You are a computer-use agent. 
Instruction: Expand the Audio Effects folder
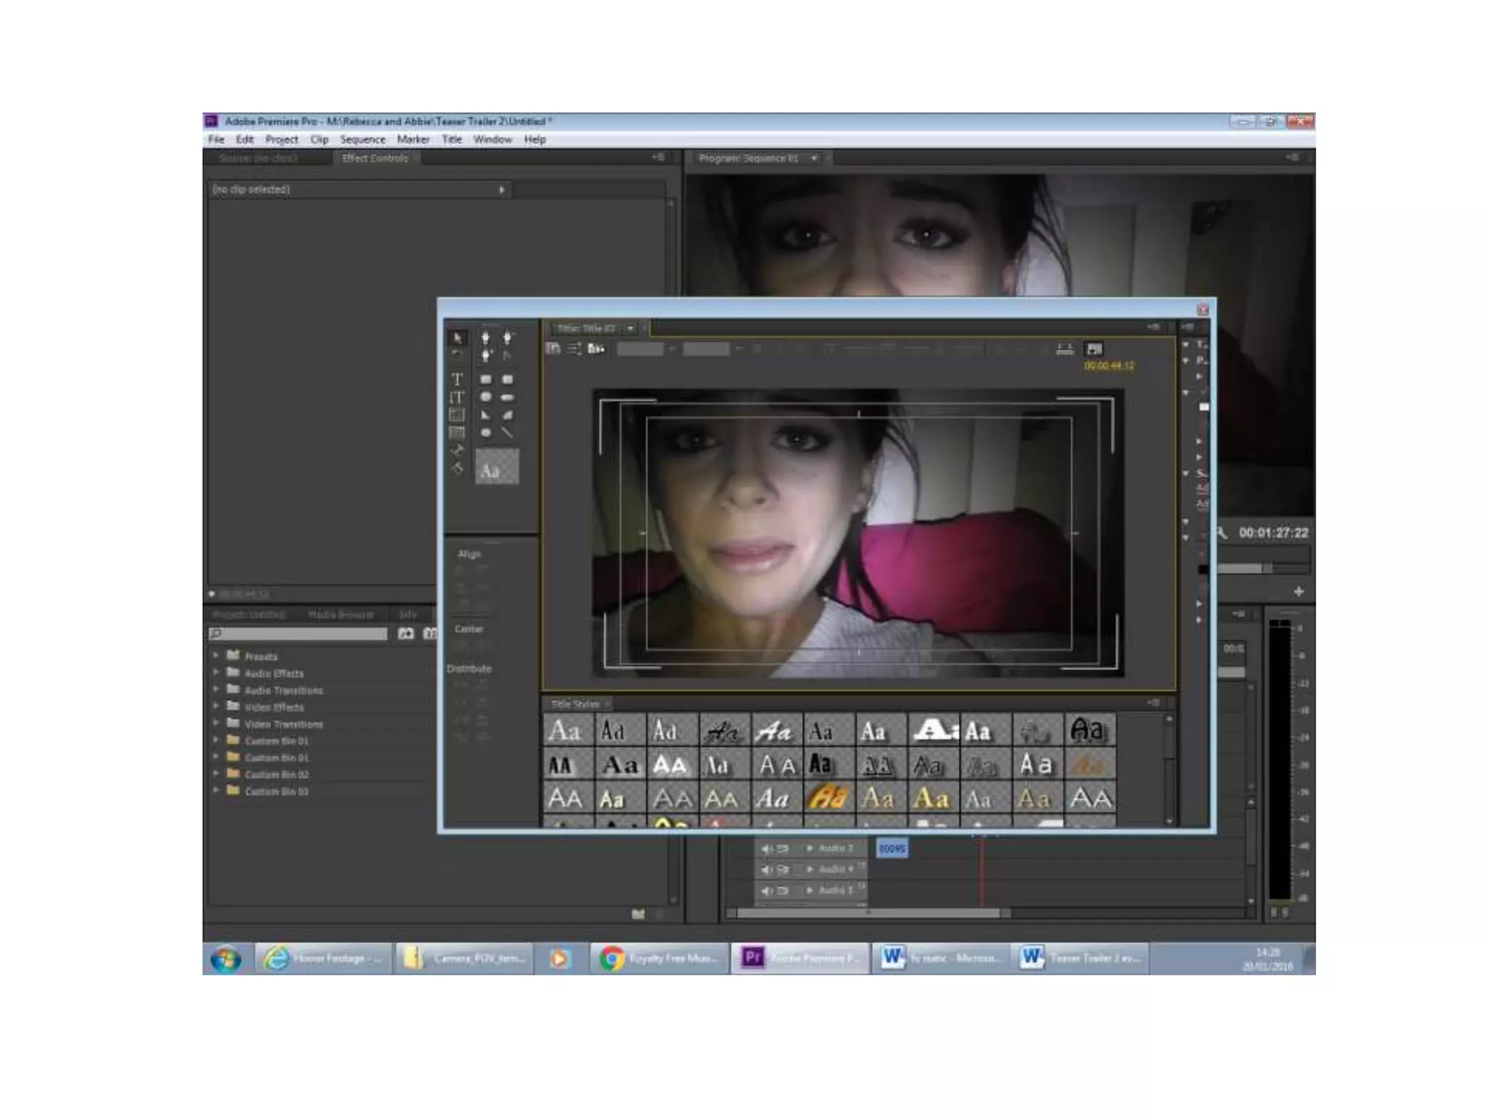click(216, 673)
